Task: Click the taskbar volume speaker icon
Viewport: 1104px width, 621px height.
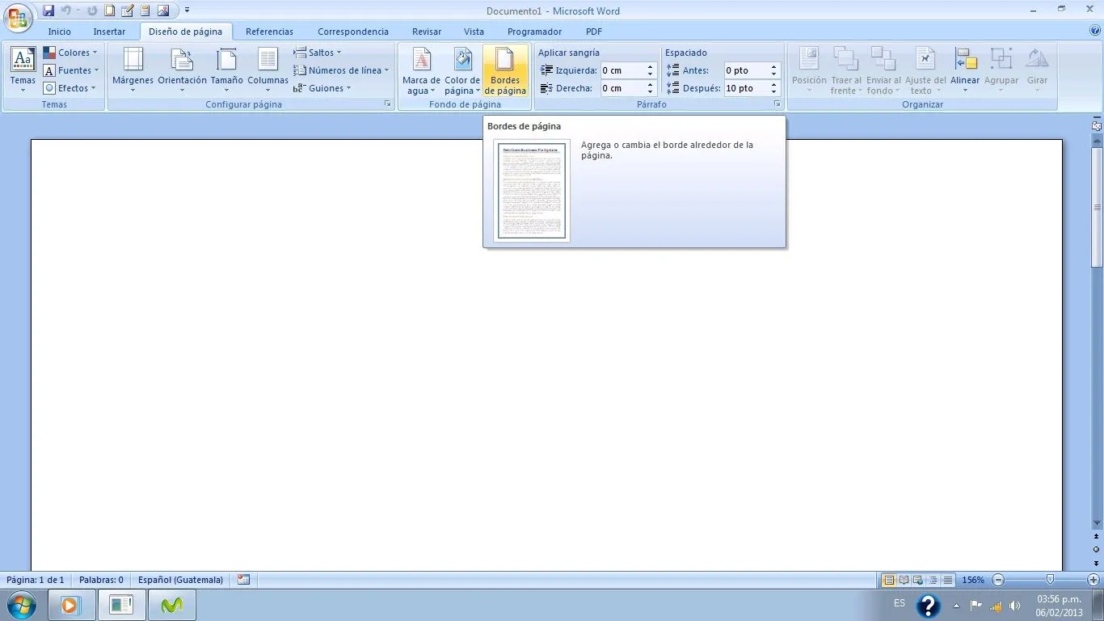Action: [x=1015, y=606]
